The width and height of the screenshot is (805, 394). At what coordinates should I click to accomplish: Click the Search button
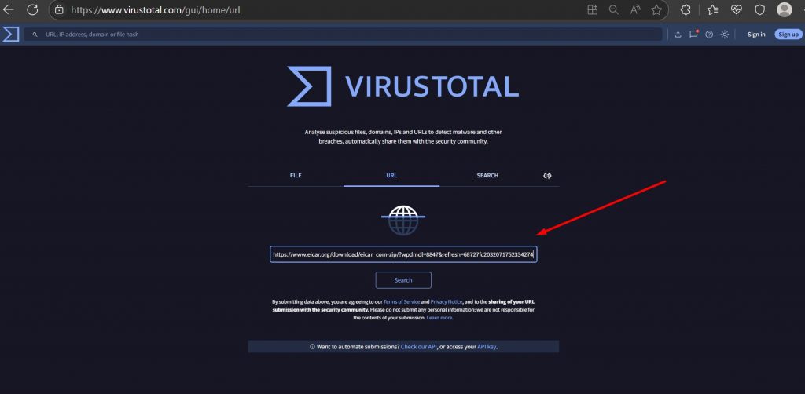tap(403, 280)
